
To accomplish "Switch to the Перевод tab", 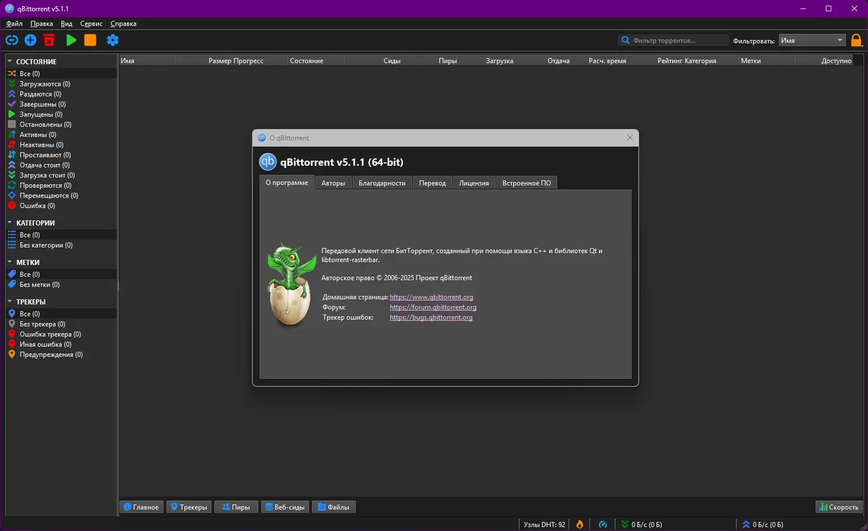I will 432,183.
